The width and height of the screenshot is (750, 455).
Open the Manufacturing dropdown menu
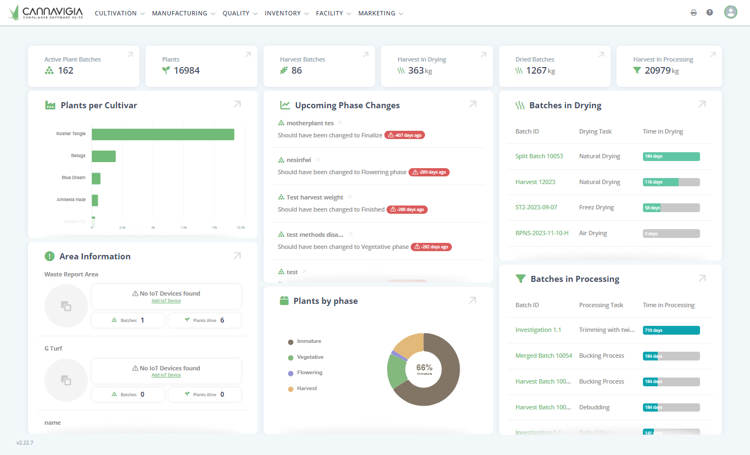(183, 13)
